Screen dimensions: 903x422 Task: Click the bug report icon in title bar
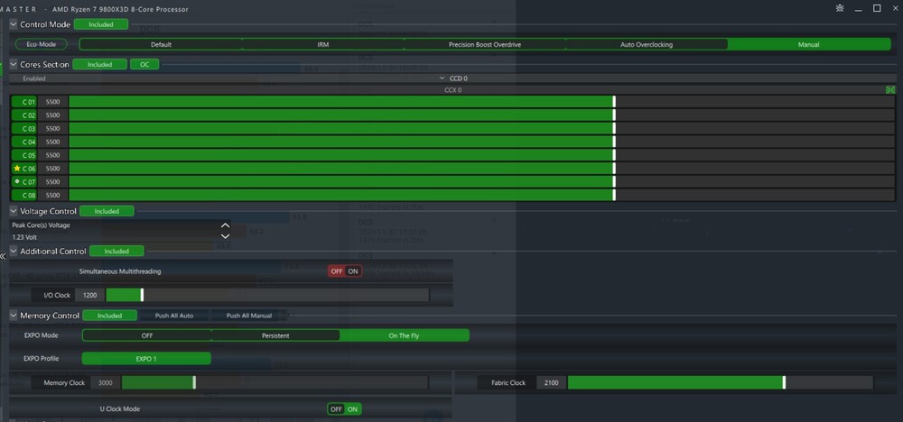pyautogui.click(x=840, y=8)
